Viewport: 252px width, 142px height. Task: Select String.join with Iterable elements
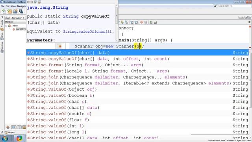[137, 83]
